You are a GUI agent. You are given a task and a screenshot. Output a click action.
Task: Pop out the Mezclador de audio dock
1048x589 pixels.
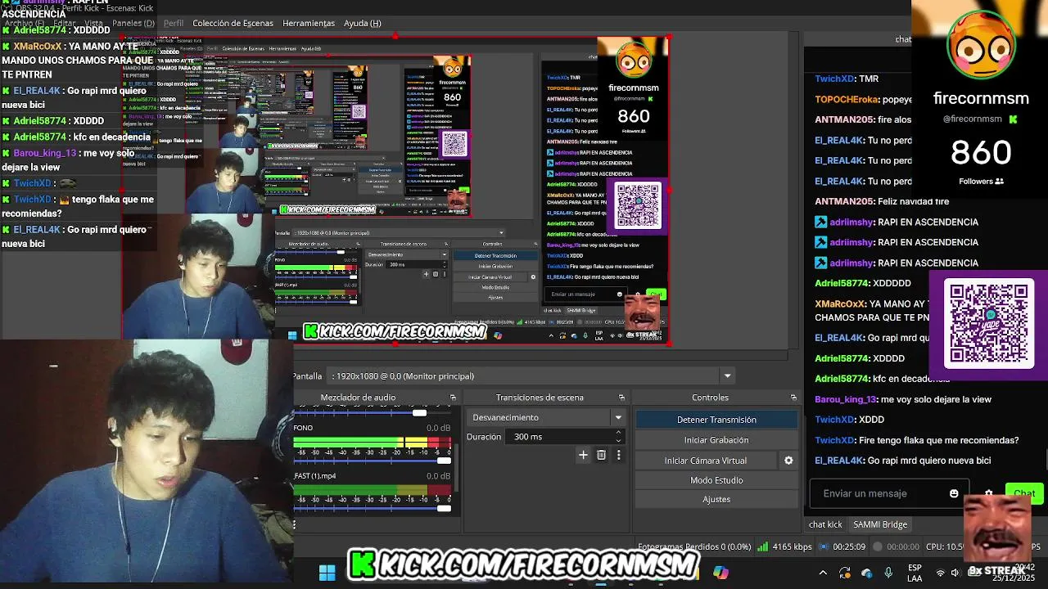coord(453,398)
